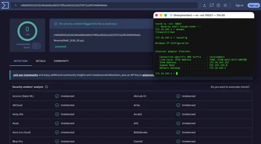
Task: Select the Avira (no cloud) vendor name
Action: (x=21, y=133)
